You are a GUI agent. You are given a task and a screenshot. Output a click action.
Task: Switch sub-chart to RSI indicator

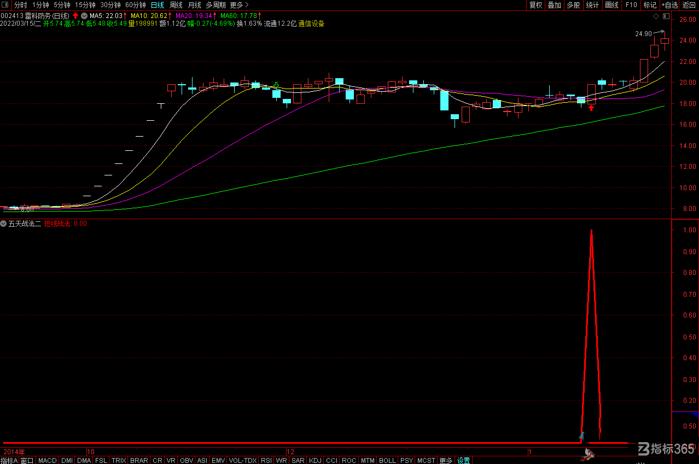[266, 461]
